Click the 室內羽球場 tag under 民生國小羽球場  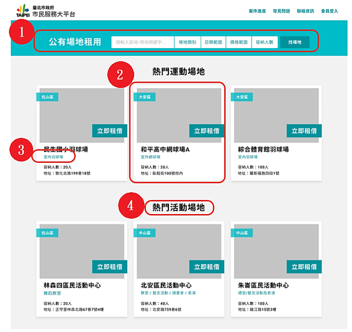53,157
